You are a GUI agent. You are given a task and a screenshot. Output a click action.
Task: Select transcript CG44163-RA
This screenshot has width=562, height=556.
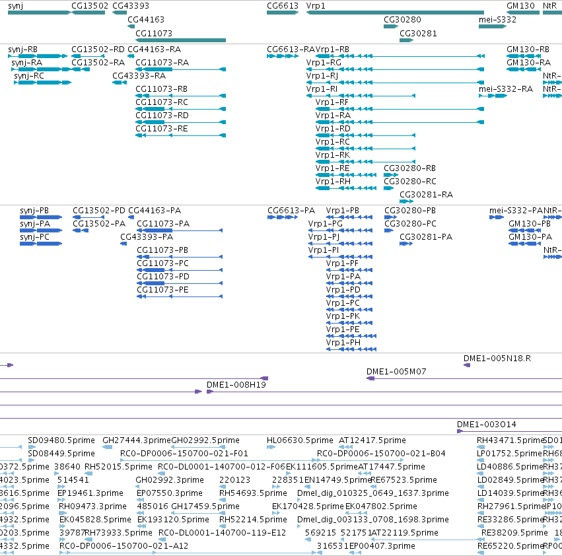click(154, 50)
